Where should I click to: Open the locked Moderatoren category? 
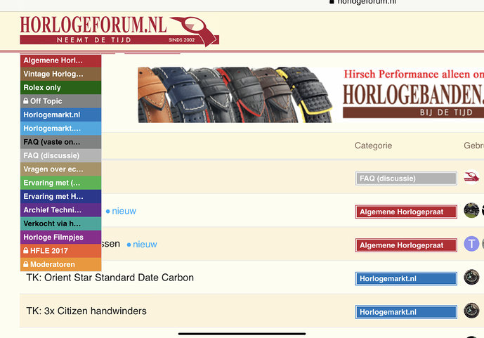(60, 264)
